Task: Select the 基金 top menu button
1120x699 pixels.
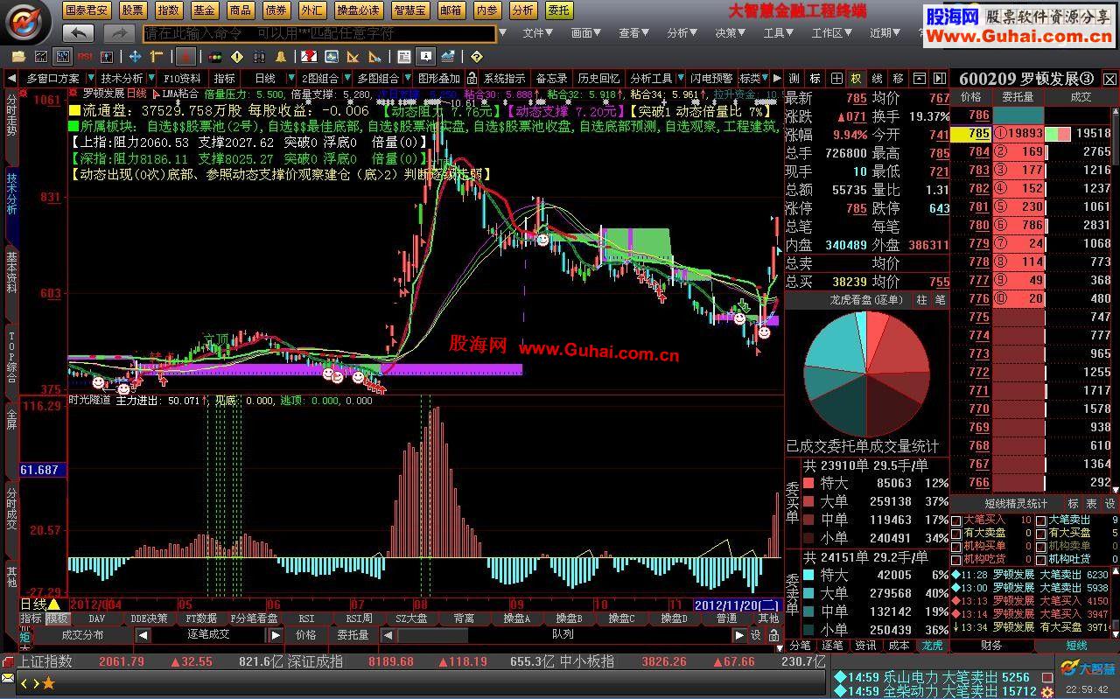Action: pos(205,10)
